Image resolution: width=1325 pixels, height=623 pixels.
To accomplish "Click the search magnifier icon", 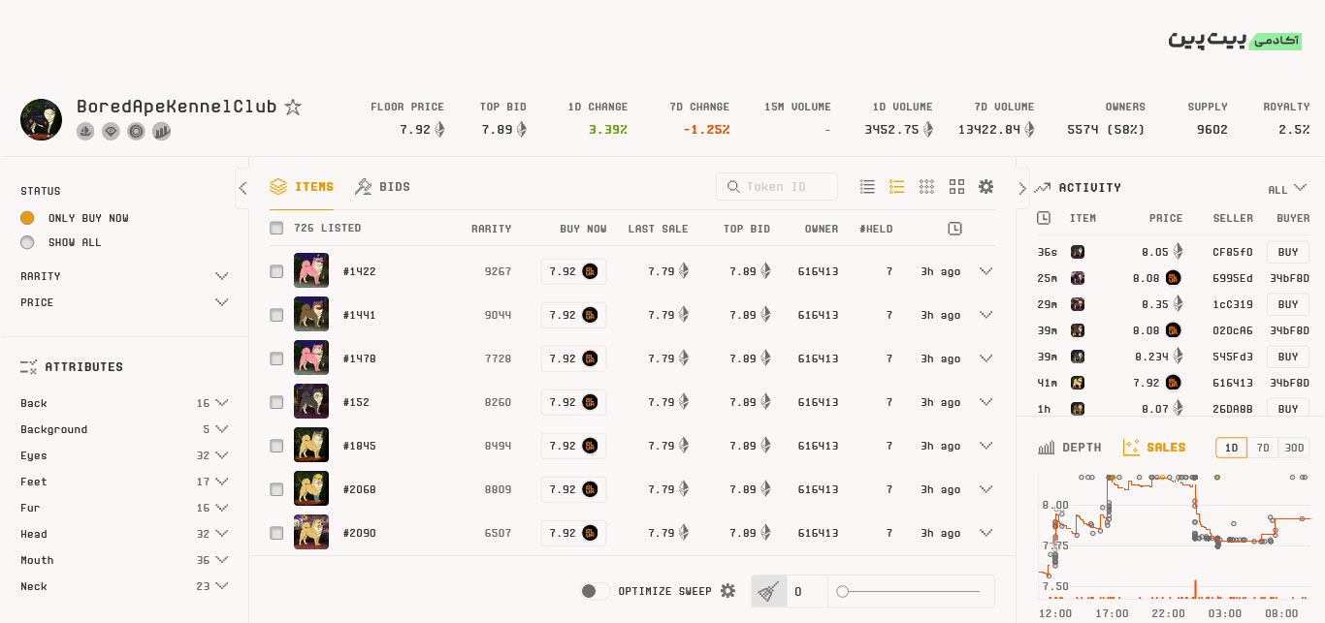I will 733,187.
